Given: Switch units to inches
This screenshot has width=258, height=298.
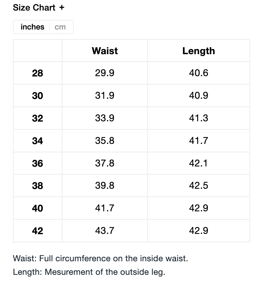Looking at the screenshot, I should 32,27.
